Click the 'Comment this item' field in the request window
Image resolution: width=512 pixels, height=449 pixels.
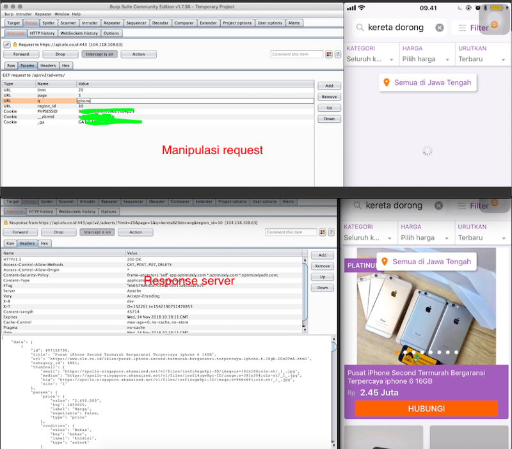click(x=297, y=54)
